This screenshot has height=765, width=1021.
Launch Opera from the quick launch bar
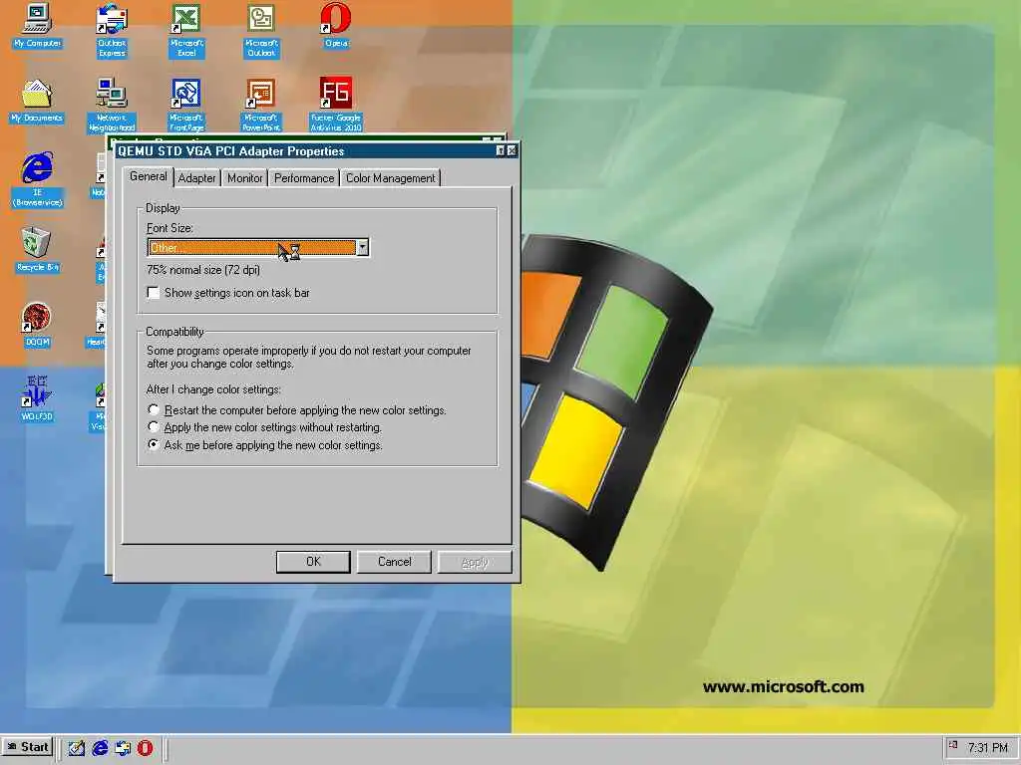point(145,748)
